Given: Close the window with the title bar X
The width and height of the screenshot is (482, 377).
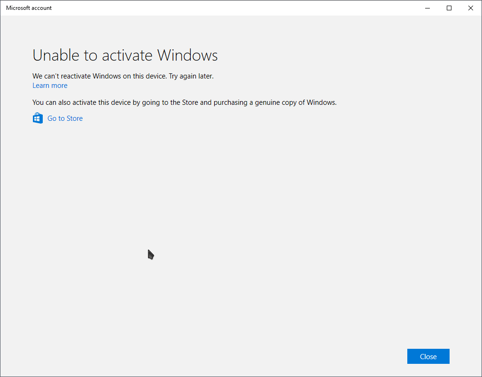Looking at the screenshot, I should tap(470, 8).
